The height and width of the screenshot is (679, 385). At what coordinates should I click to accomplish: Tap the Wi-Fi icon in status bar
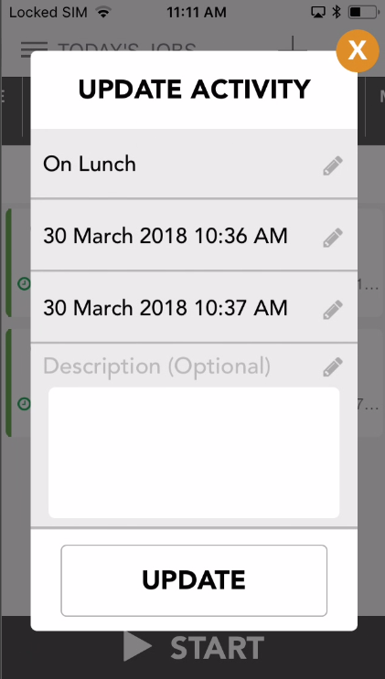(102, 12)
